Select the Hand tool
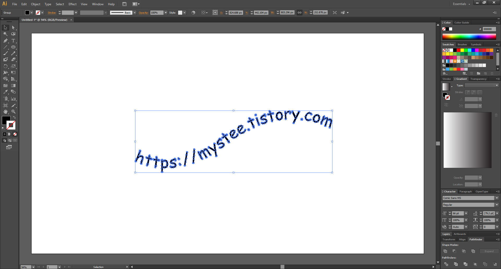501x269 pixels. tap(5, 112)
